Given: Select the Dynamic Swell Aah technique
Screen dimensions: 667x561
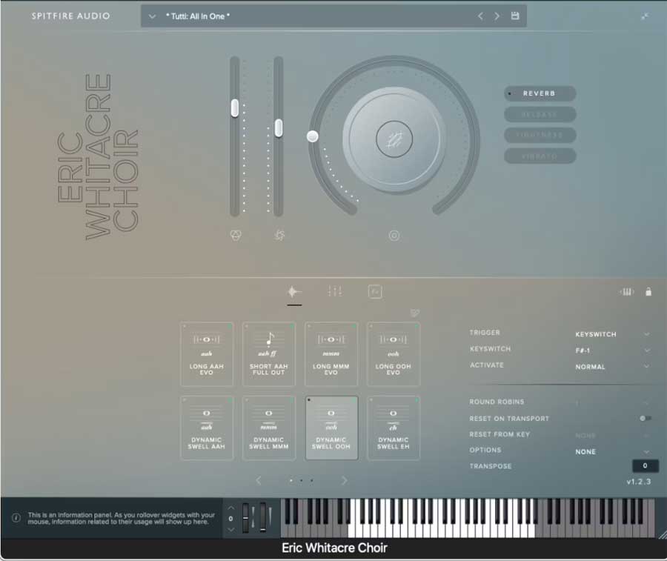Looking at the screenshot, I should tap(207, 428).
